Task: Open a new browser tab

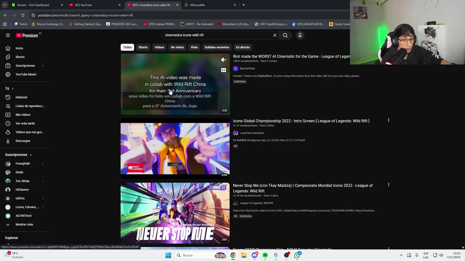Action: click(x=243, y=5)
